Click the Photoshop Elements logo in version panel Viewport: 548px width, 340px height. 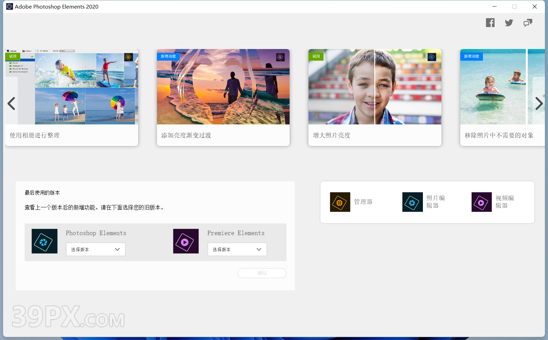tap(45, 241)
